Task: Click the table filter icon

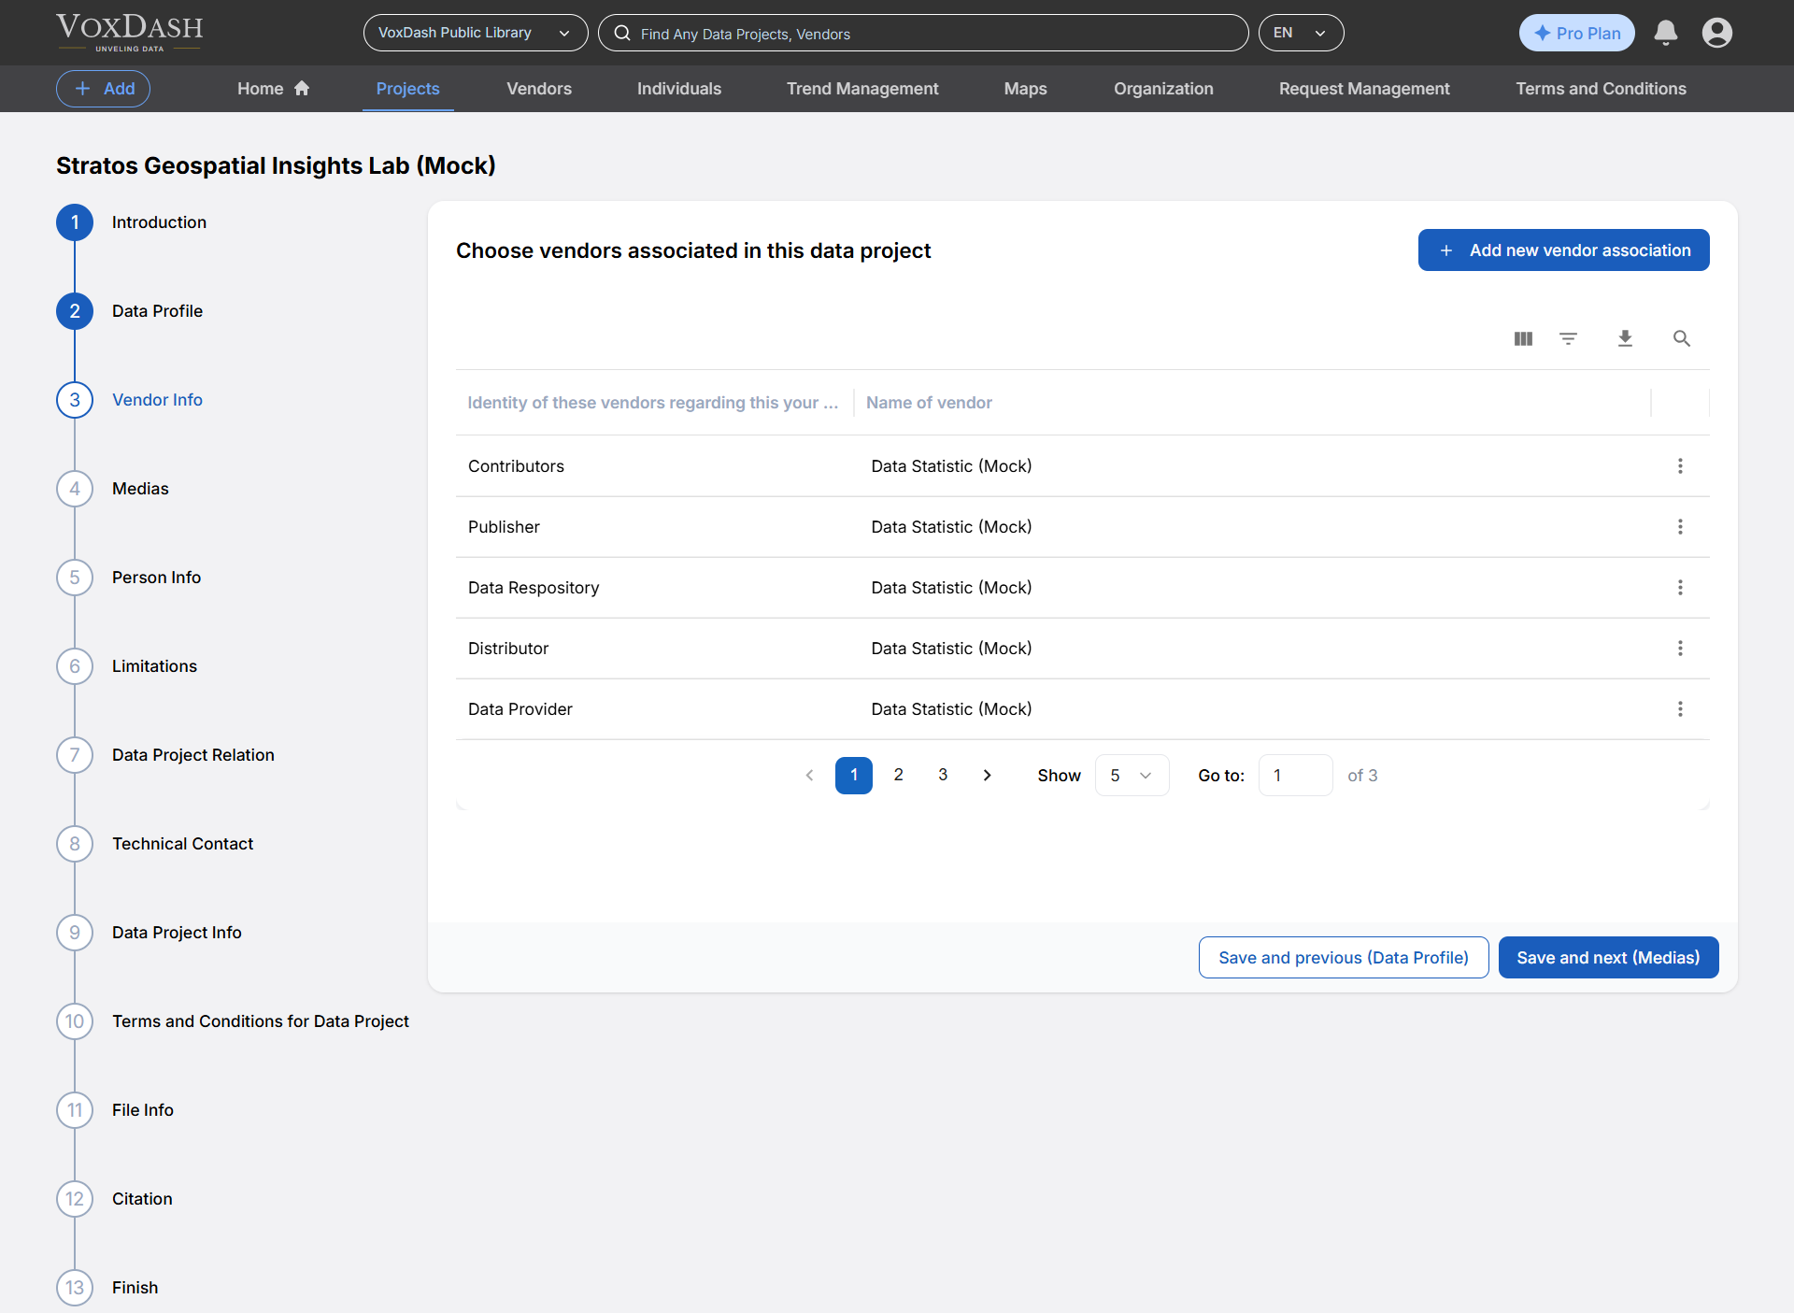Action: pos(1569,338)
